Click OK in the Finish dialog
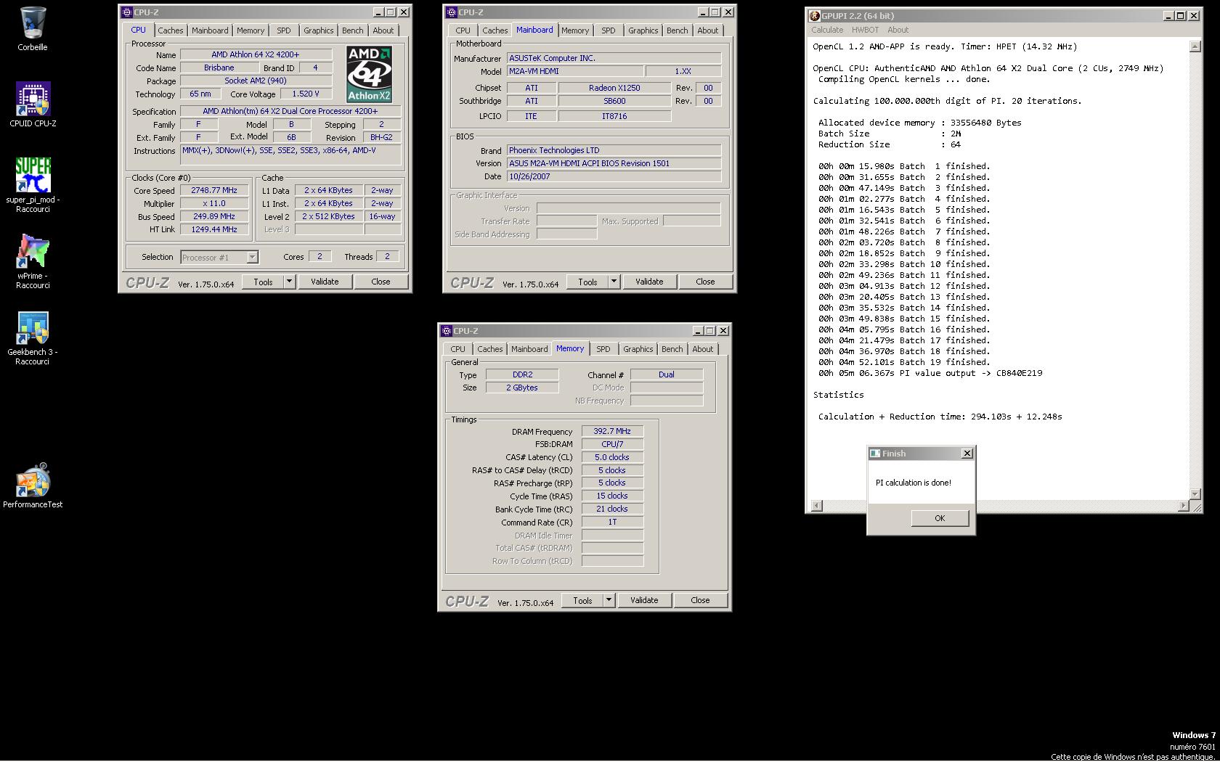This screenshot has width=1220, height=762. click(x=940, y=518)
